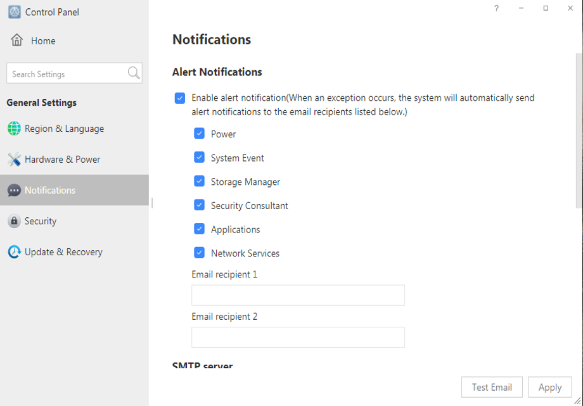583x406 pixels.
Task: Click the Apply button
Action: (550, 387)
